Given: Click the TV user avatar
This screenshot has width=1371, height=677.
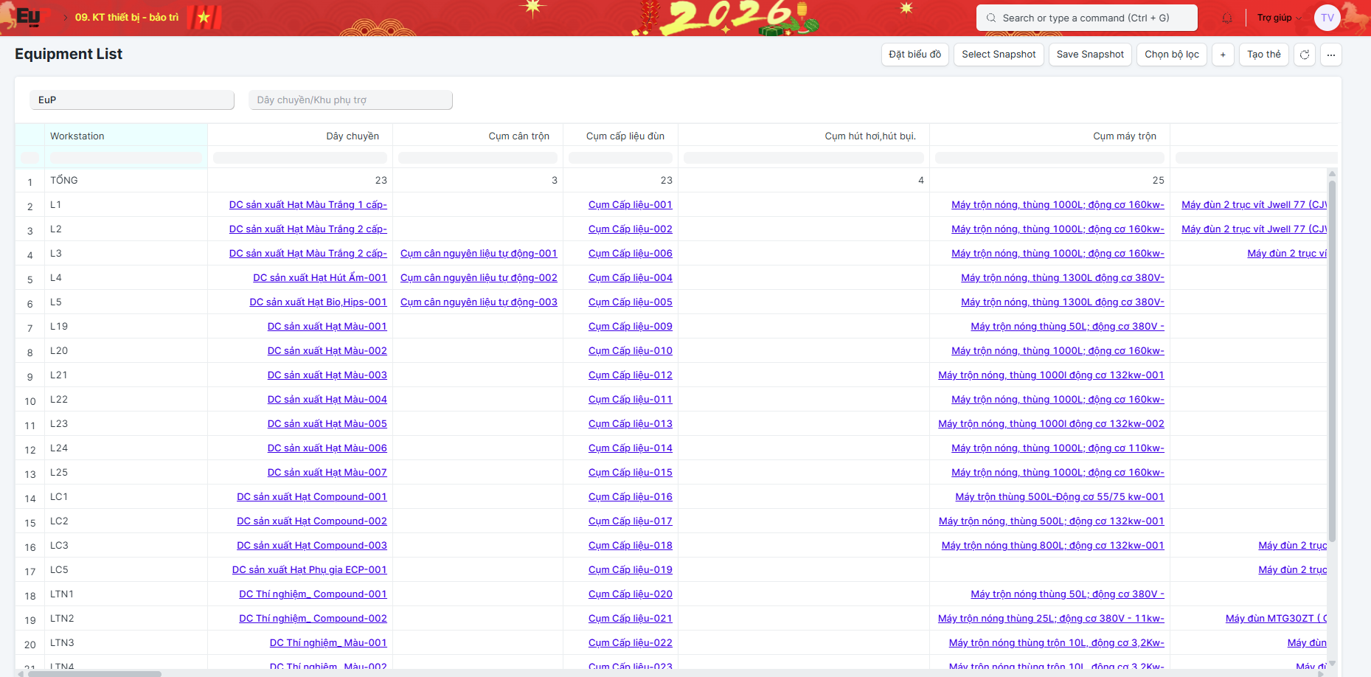Looking at the screenshot, I should pyautogui.click(x=1327, y=18).
